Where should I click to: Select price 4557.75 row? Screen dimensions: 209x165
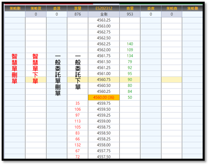[x=104, y=151]
